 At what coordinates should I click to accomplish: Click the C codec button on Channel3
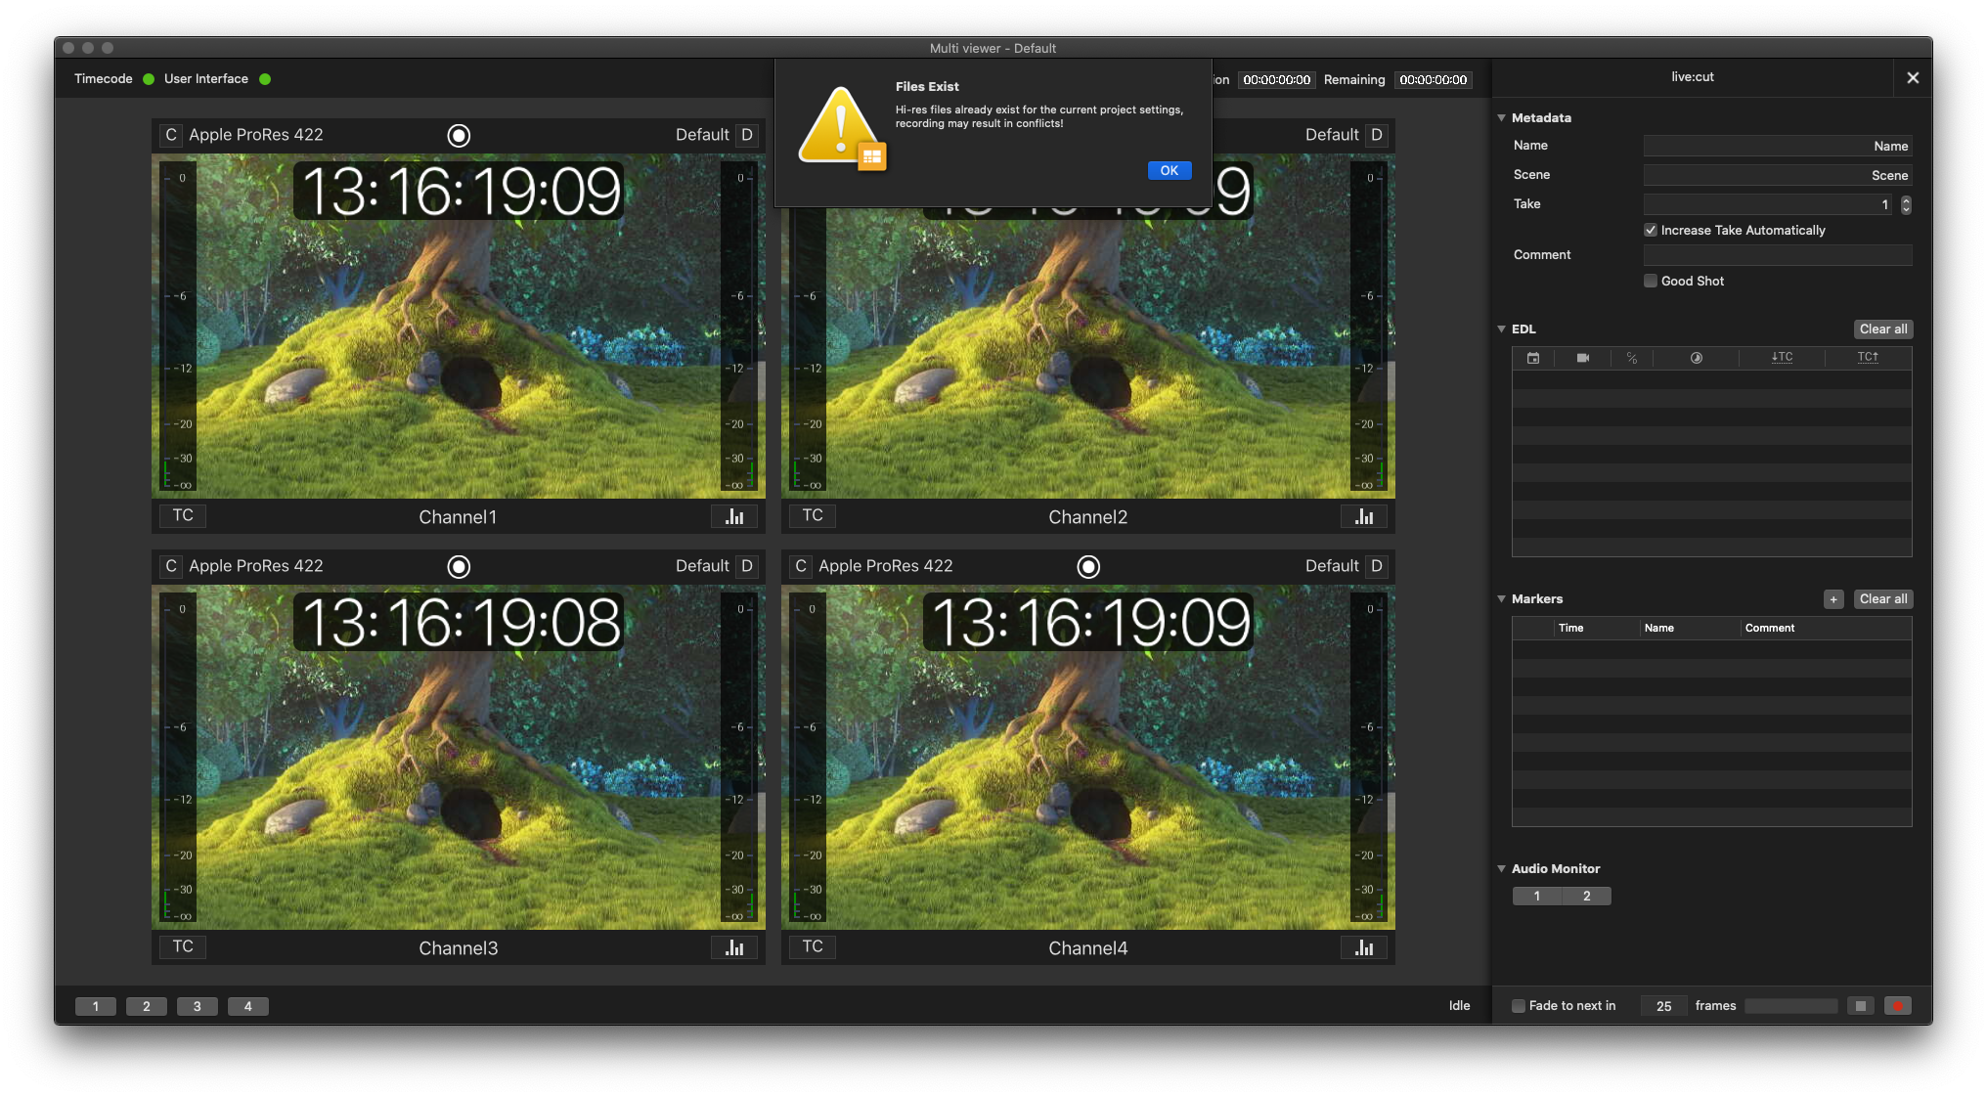point(171,566)
